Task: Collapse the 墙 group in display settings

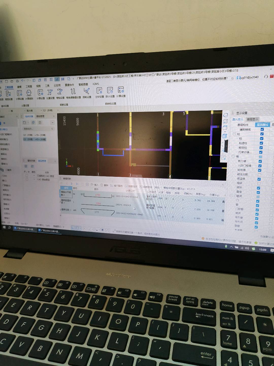Action: click(x=233, y=157)
